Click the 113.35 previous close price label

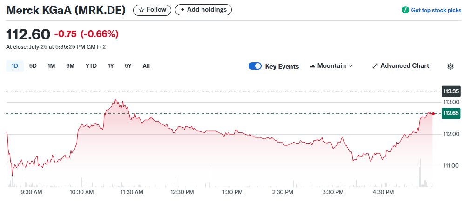[451, 91]
